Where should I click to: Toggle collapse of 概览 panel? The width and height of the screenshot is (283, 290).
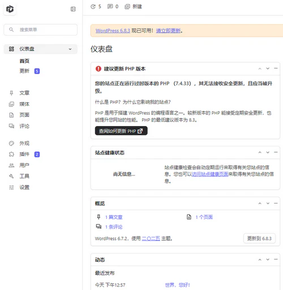(x=276, y=203)
